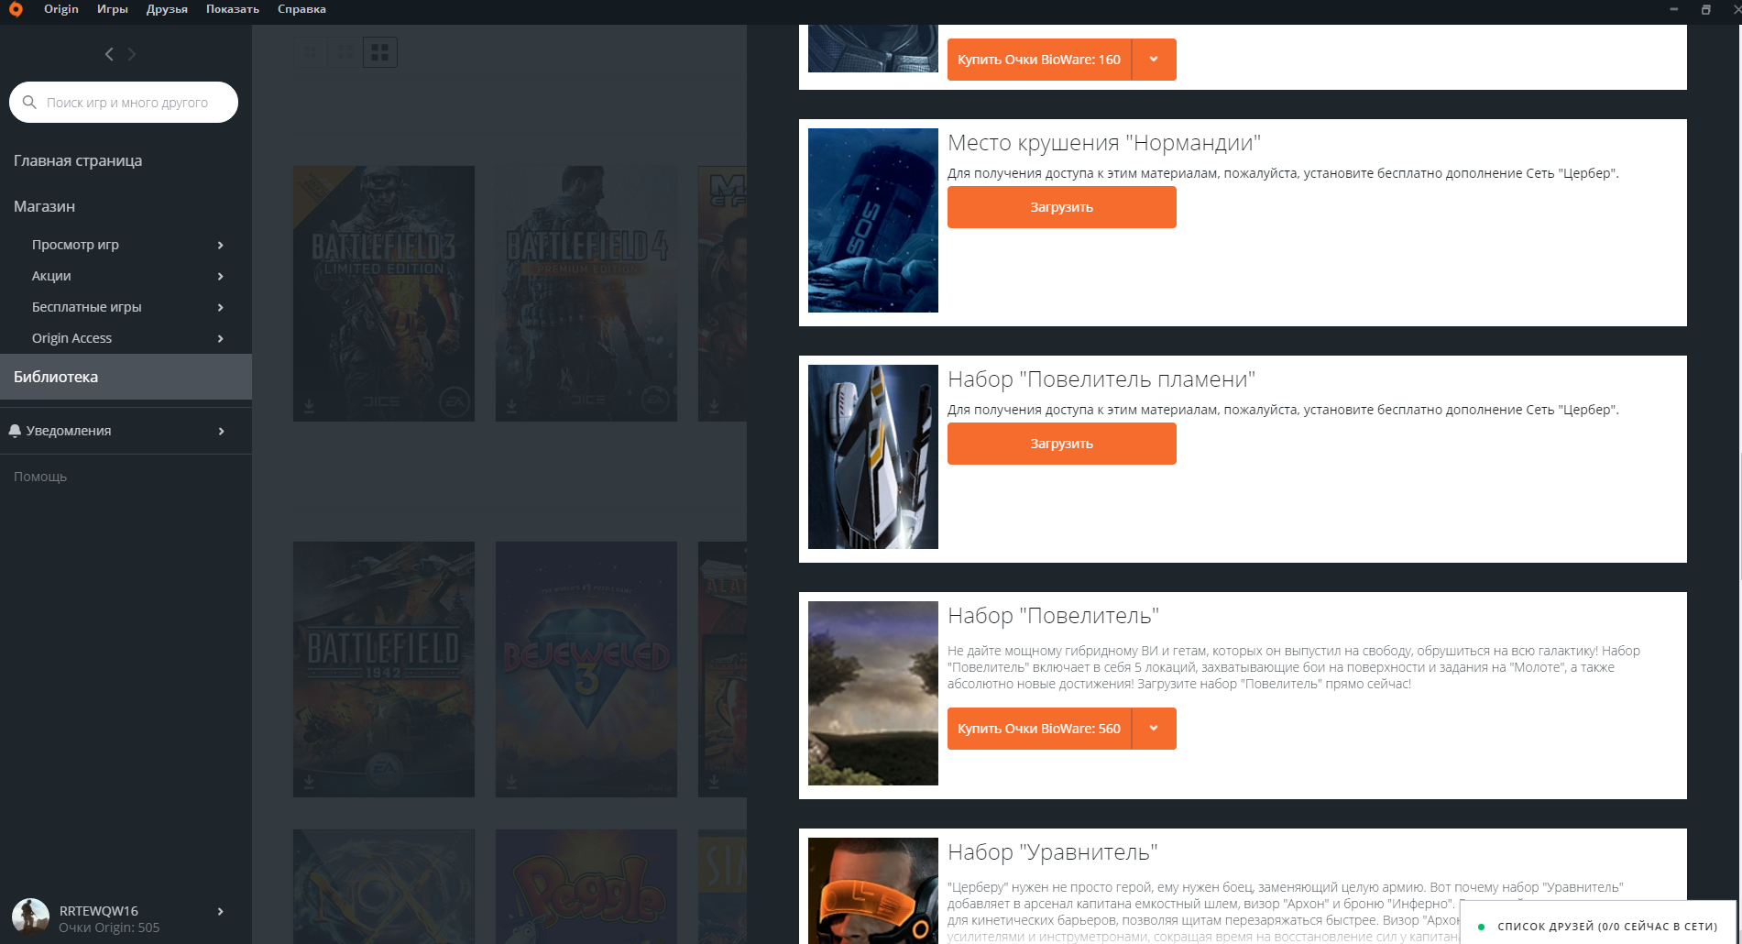Click the Набор "Повелитель пламени" thumbnail image
The height and width of the screenshot is (944, 1742).
(873, 456)
